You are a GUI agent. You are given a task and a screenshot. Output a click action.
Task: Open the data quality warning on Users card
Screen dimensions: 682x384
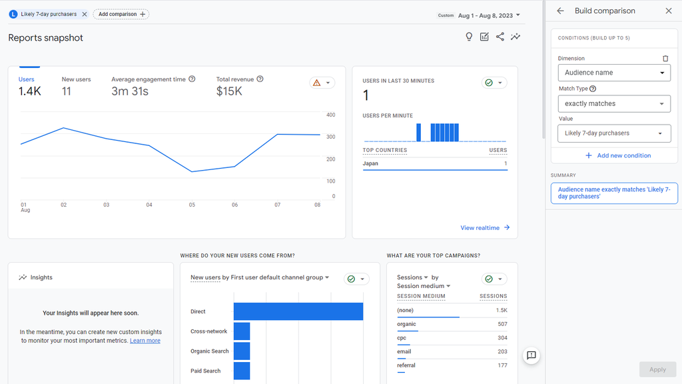316,82
